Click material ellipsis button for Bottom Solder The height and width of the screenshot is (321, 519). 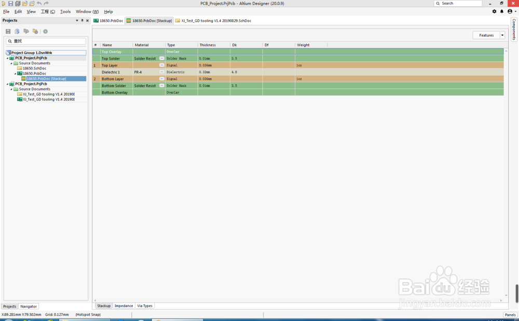click(161, 85)
